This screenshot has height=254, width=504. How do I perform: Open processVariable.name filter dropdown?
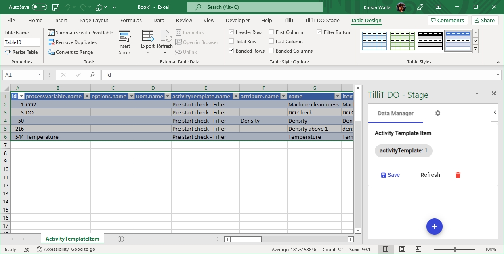tap(86, 97)
